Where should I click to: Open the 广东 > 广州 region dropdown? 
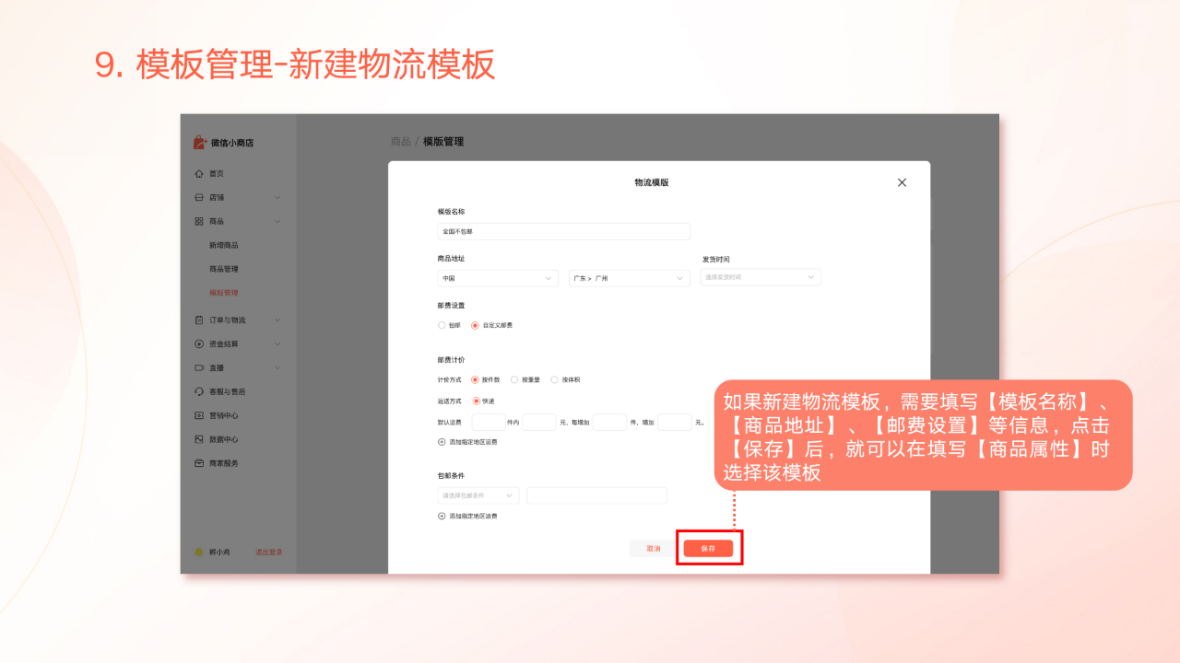pyautogui.click(x=630, y=278)
